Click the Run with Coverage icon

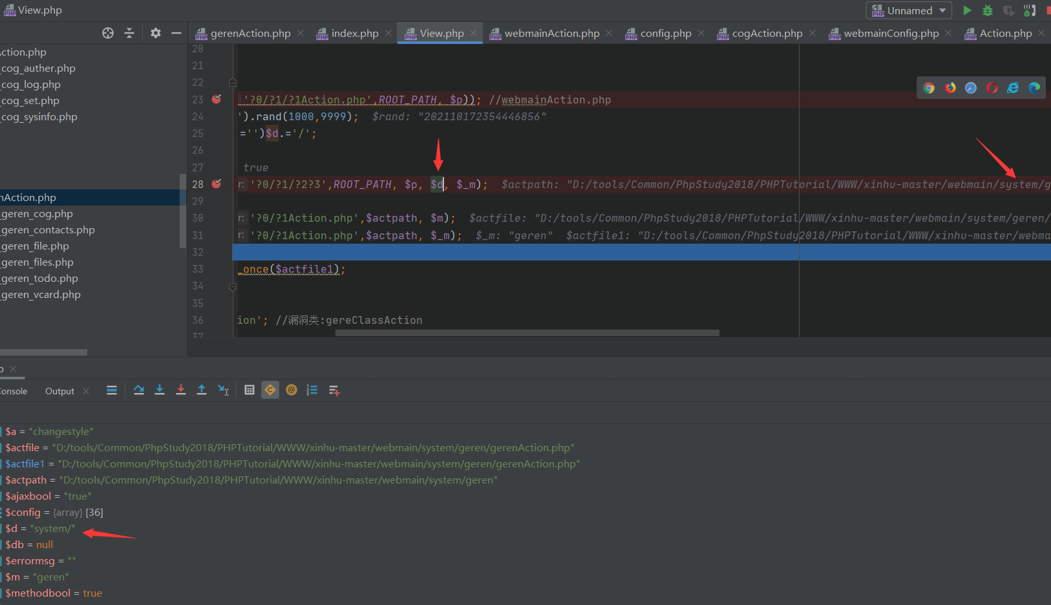pyautogui.click(x=1008, y=10)
